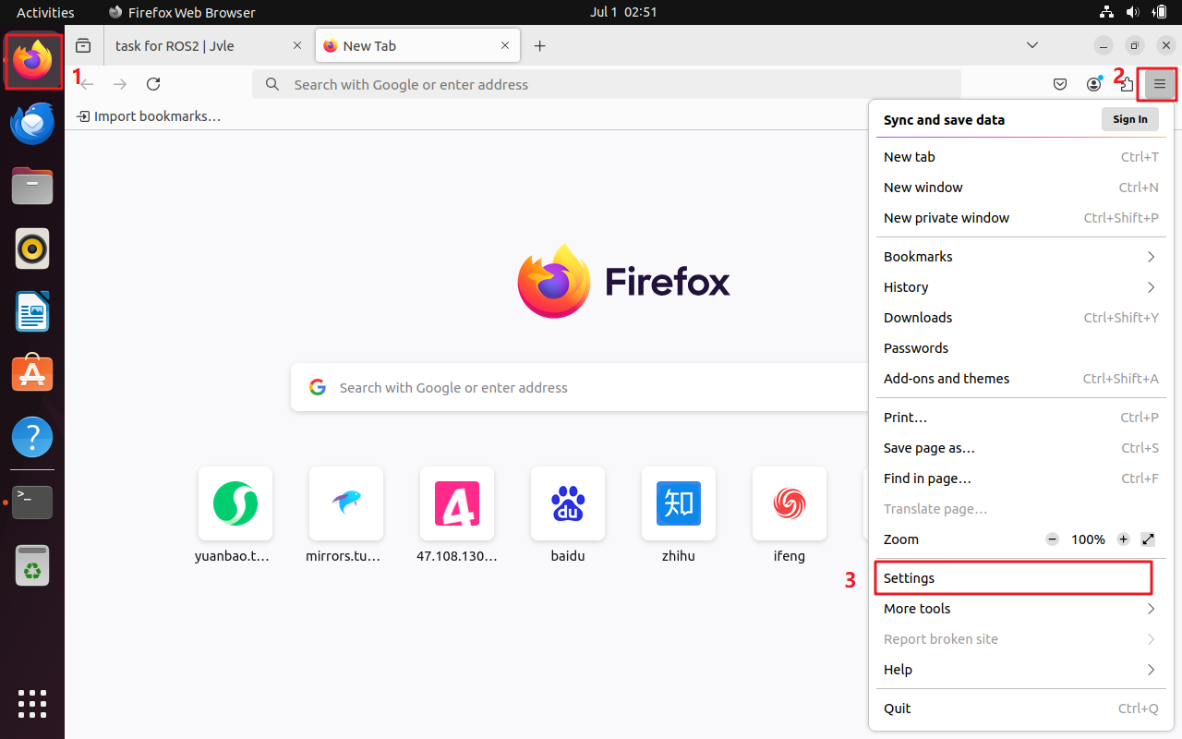Click the Import bookmarks link

click(x=149, y=116)
